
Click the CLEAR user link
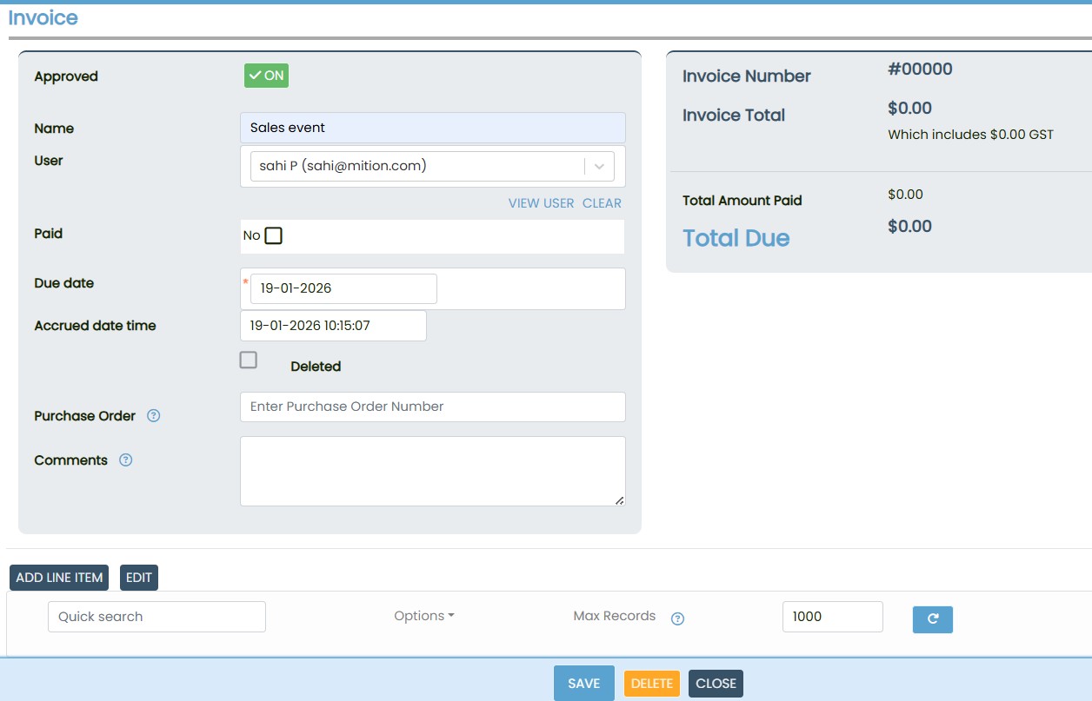pos(602,203)
